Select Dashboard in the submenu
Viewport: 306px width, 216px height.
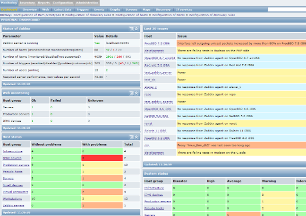(x=9, y=9)
